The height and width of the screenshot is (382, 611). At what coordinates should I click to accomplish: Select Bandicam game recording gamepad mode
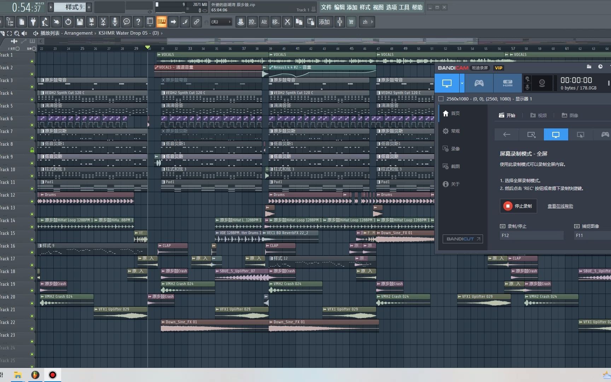479,83
